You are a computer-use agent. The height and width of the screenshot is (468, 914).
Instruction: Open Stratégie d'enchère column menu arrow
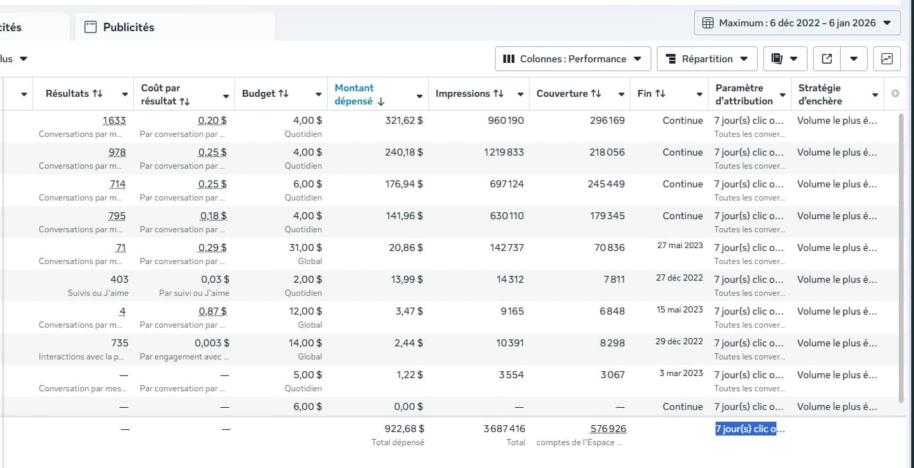(875, 95)
